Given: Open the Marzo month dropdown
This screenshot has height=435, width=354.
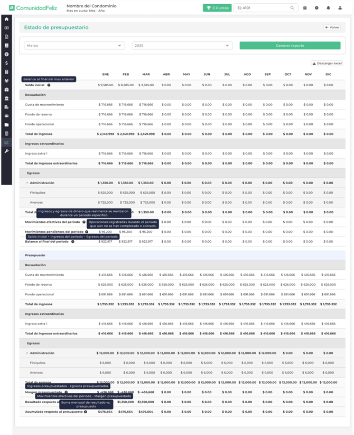Looking at the screenshot, I should click(74, 46).
